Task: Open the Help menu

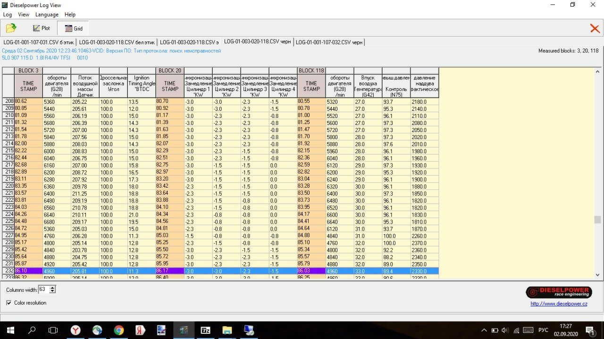Action: [x=70, y=15]
